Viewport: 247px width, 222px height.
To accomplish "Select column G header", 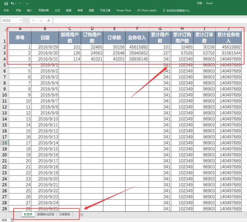I will point(160,28).
